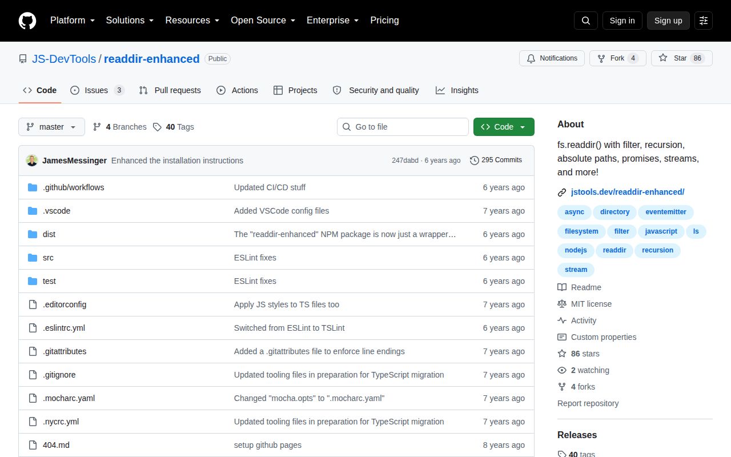Switch to the Projects tab
The height and width of the screenshot is (457, 731).
pos(295,90)
